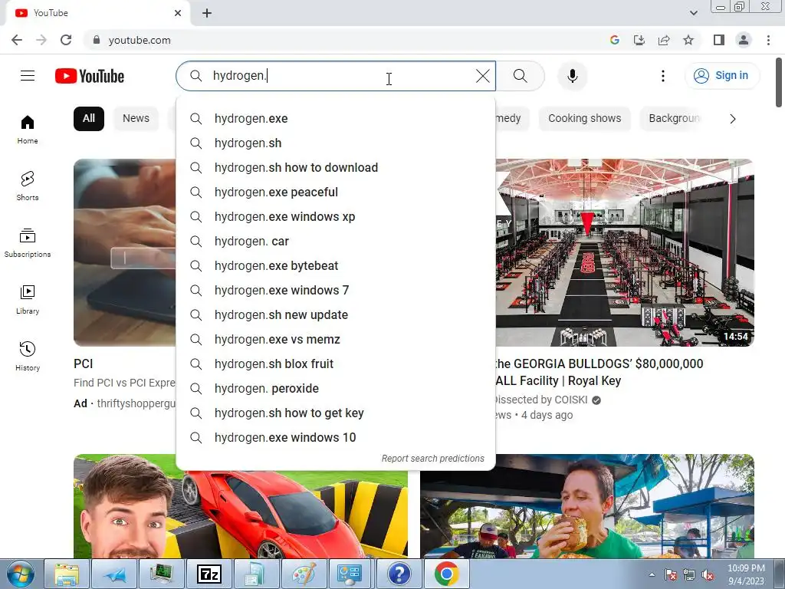
Task: Choose suggestion hydrogen.exe
Action: click(336, 119)
